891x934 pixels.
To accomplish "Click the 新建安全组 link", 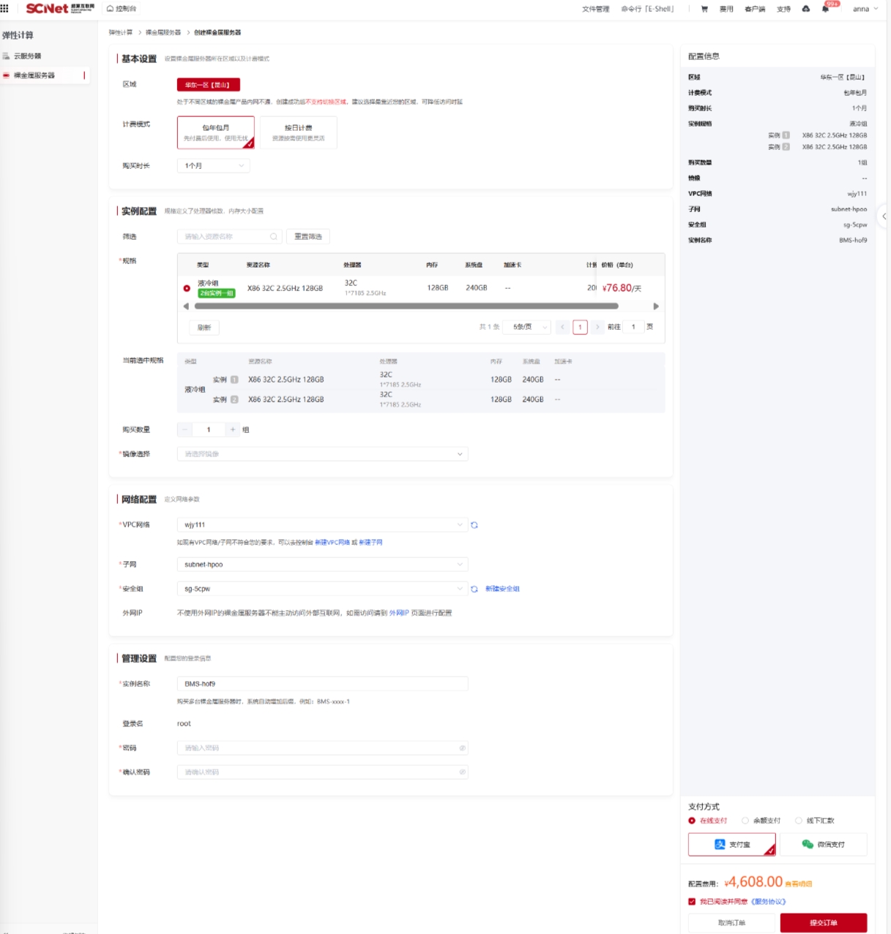I will tap(502, 589).
